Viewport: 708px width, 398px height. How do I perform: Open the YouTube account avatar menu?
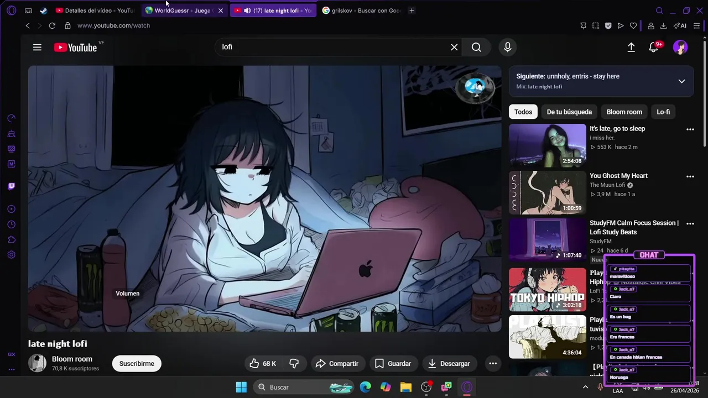point(680,48)
